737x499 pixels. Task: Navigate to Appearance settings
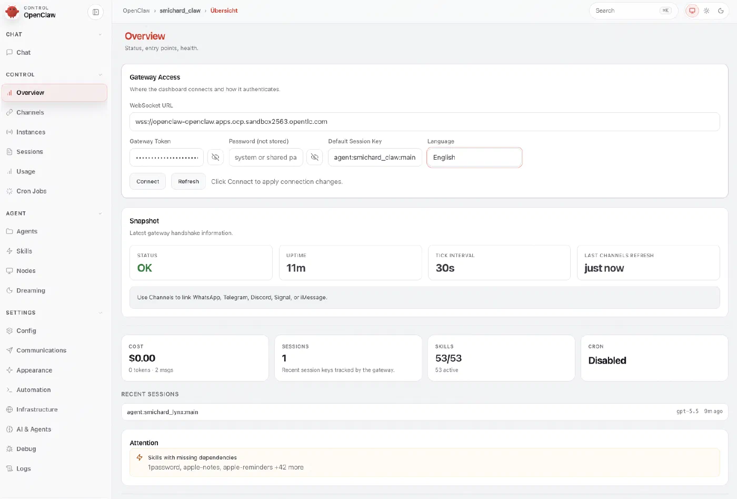coord(55,370)
